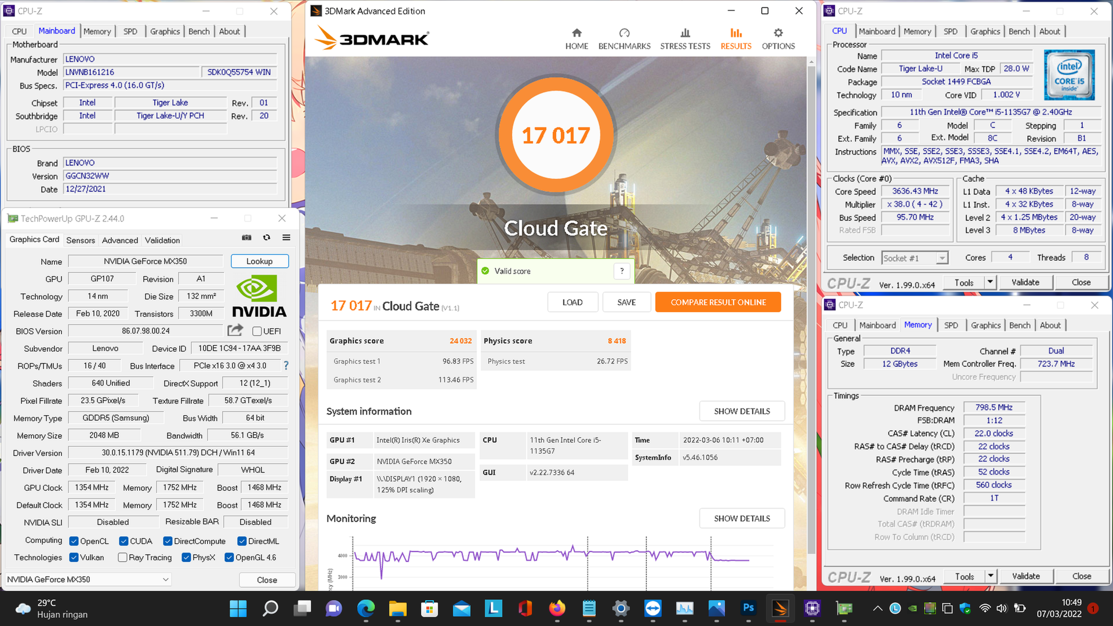The height and width of the screenshot is (626, 1113).
Task: Open clock showing 10:49 07/03/2022
Action: click(x=1059, y=608)
